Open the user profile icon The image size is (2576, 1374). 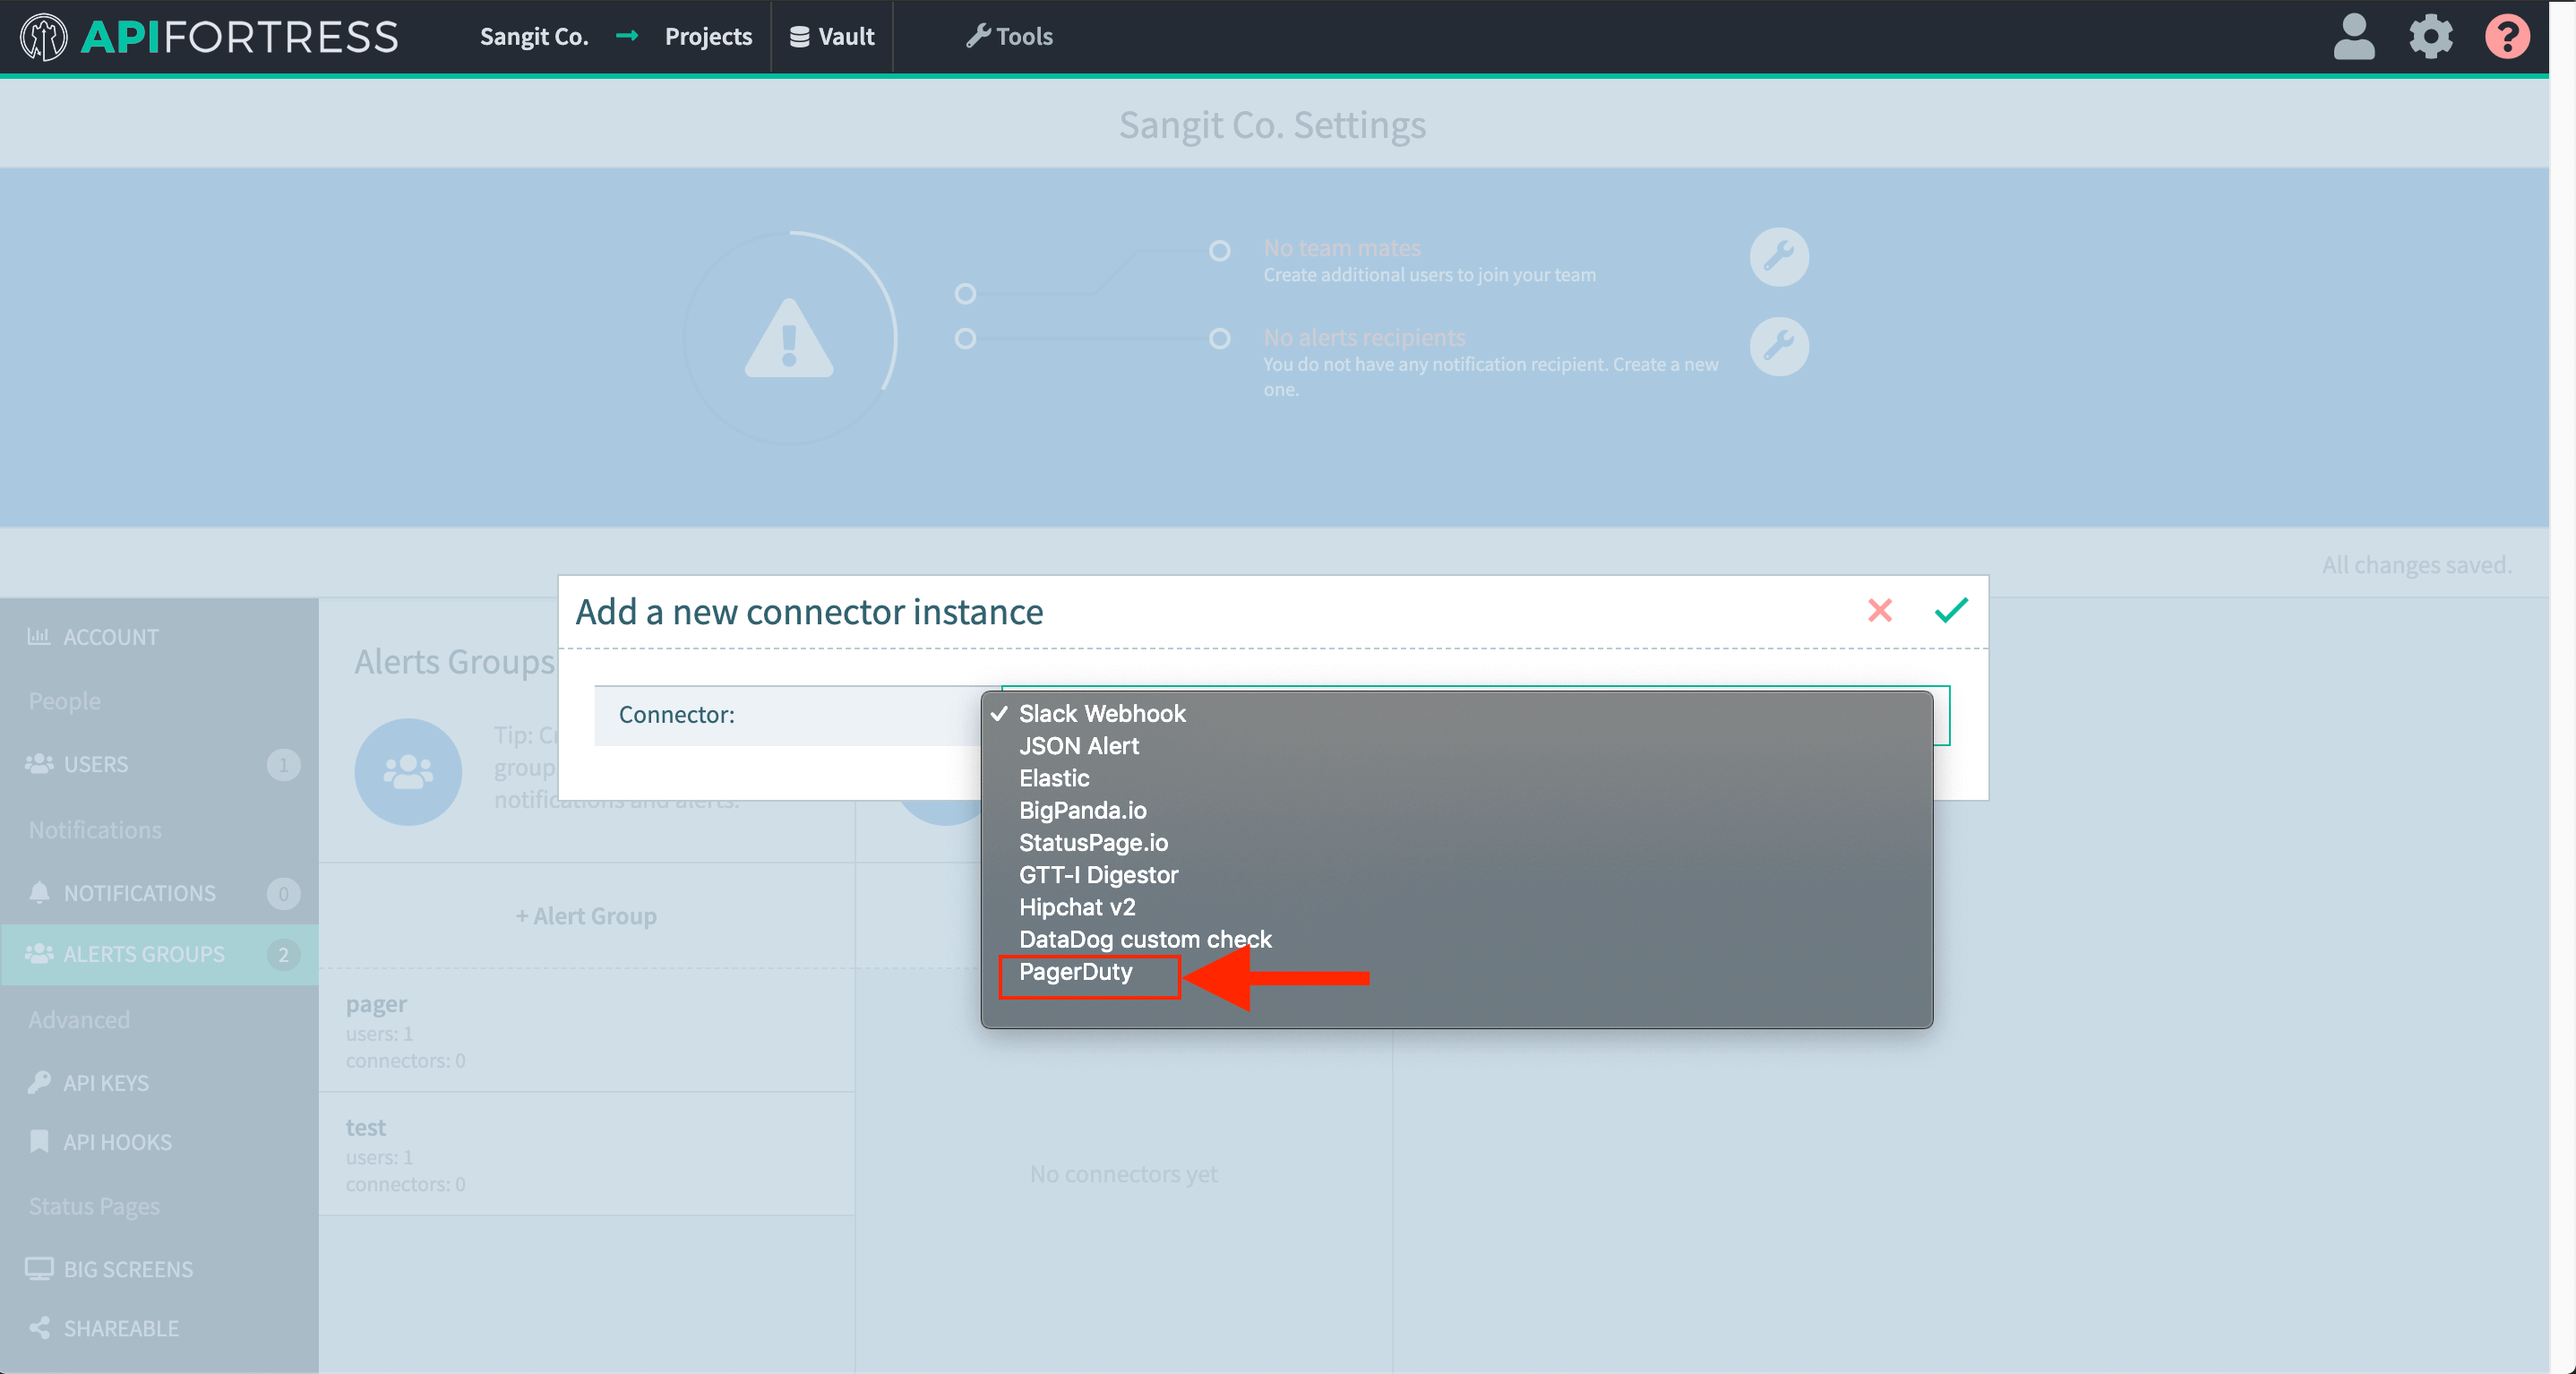(x=2353, y=37)
